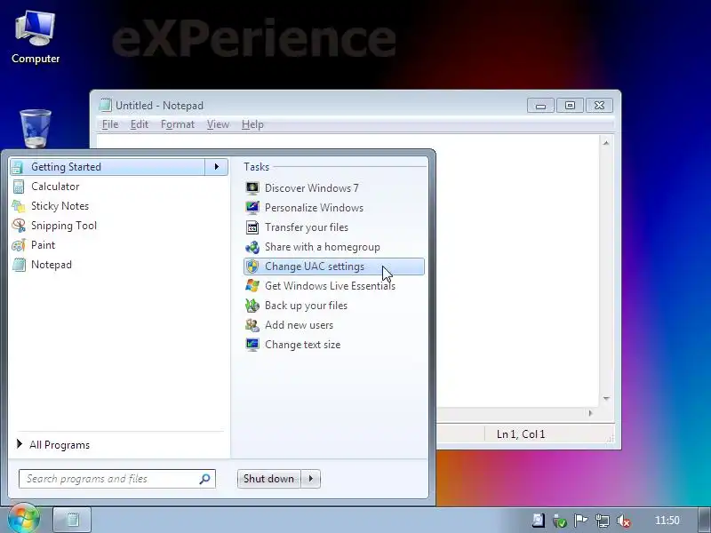Image resolution: width=711 pixels, height=533 pixels.
Task: Click Change UAC settings task
Action: click(334, 266)
